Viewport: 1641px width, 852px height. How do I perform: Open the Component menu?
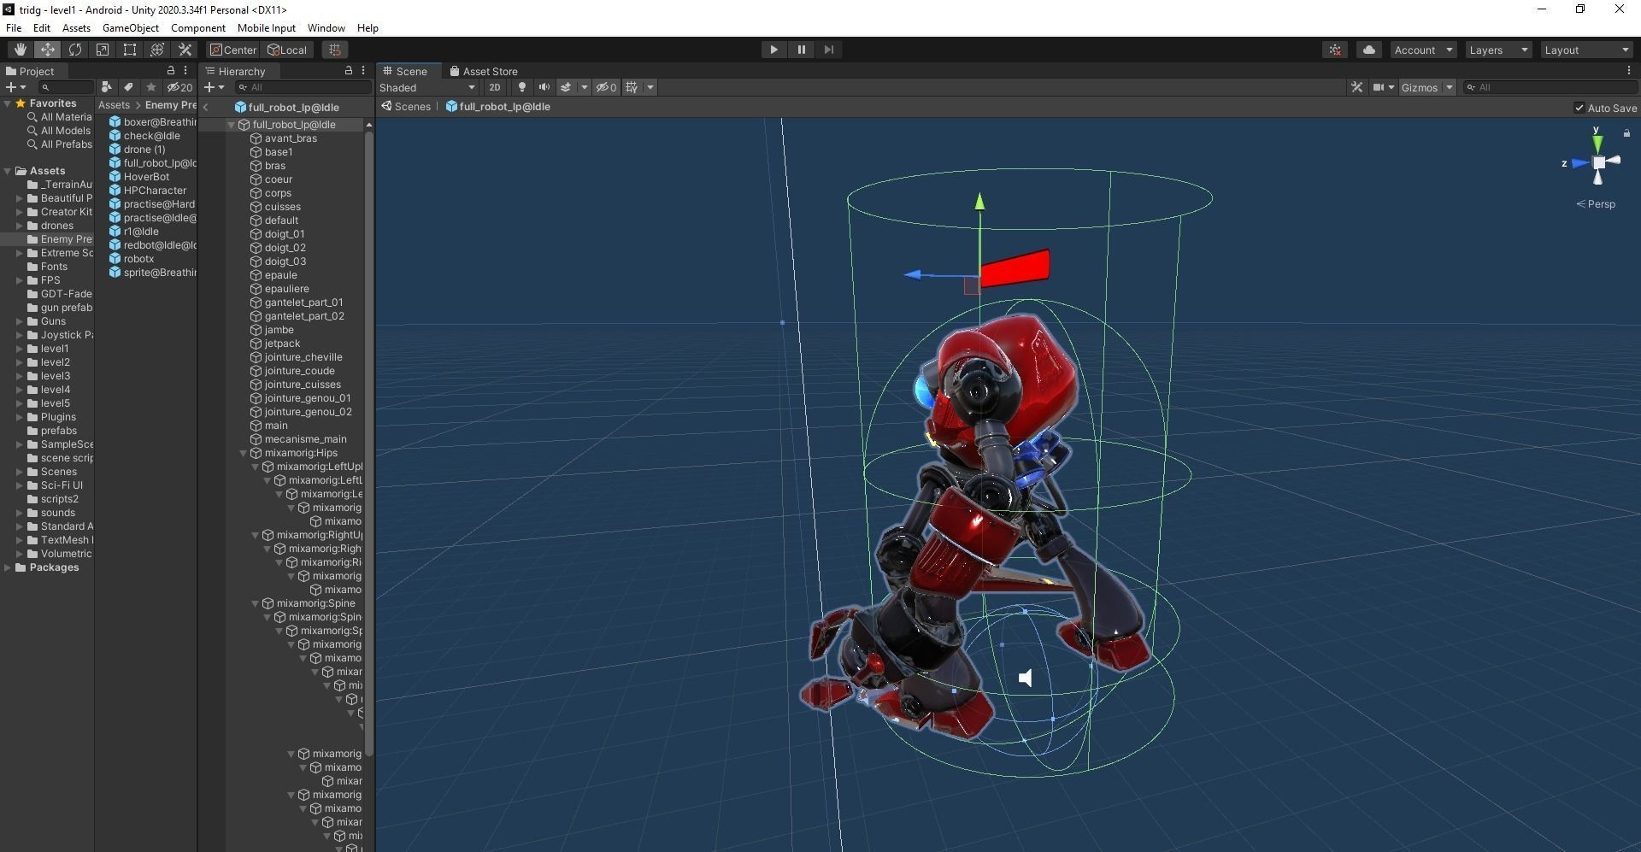point(198,28)
